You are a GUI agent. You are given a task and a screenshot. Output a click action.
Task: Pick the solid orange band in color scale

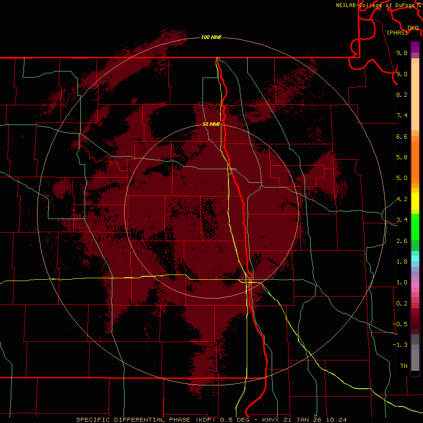click(415, 162)
